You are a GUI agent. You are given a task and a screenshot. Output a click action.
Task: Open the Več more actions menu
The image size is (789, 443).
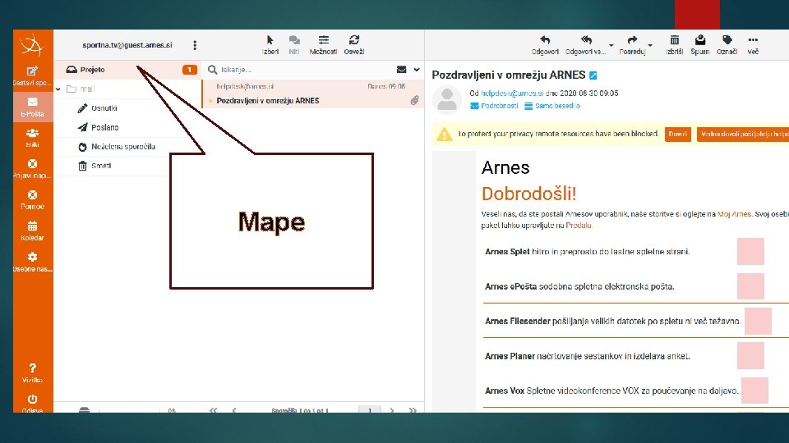point(753,44)
